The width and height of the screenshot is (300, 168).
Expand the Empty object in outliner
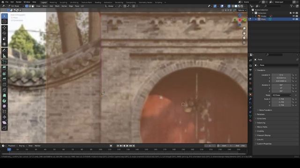(x=256, y=16)
